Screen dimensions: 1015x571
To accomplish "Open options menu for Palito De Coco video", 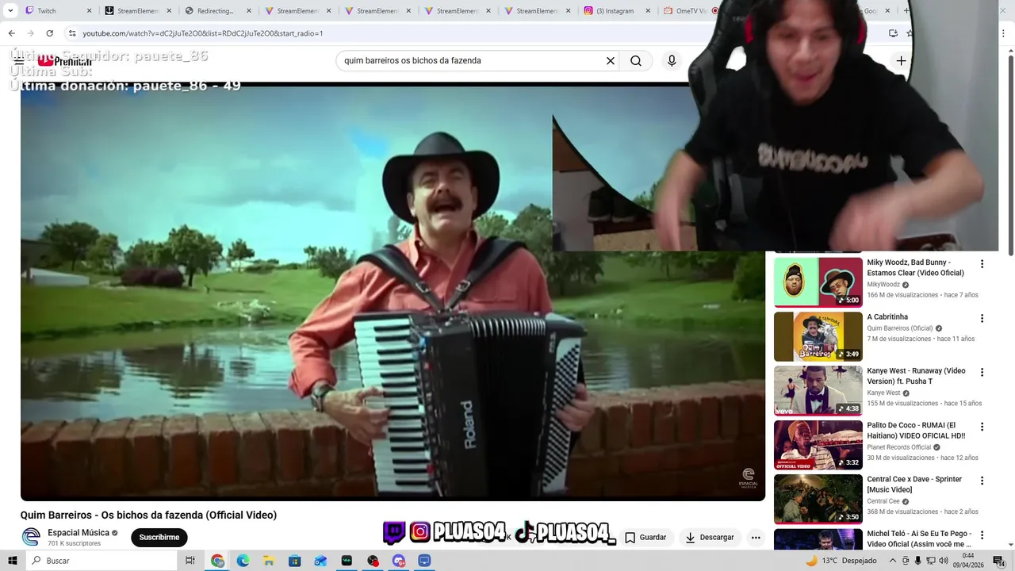I will click(982, 427).
